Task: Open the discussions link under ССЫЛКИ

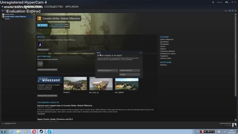Action: [x=164, y=44]
